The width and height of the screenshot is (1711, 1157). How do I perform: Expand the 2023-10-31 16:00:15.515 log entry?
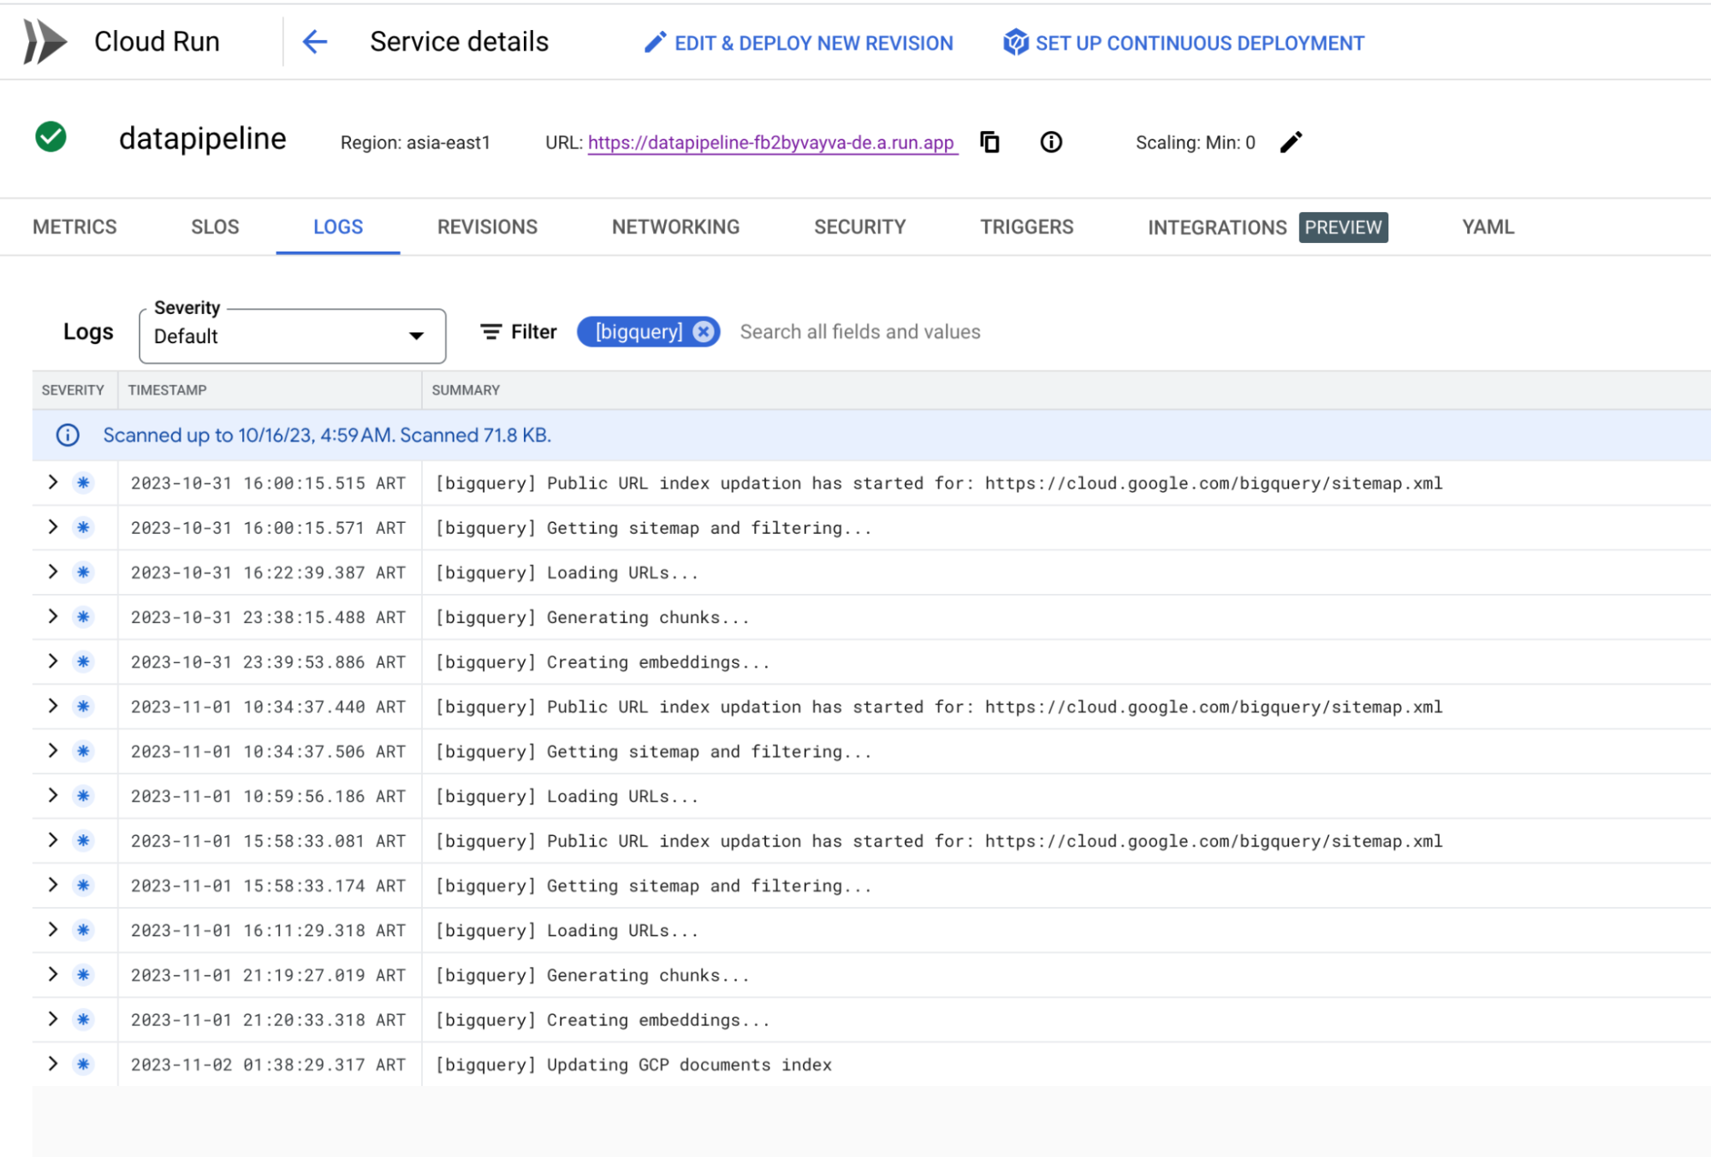pos(53,483)
